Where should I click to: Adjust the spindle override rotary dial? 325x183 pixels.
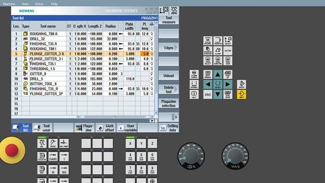coord(191,156)
